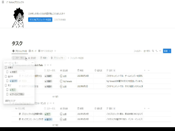Click the Notionプロジェクト breadcrumb title
The image size is (175, 131).
[16, 2]
